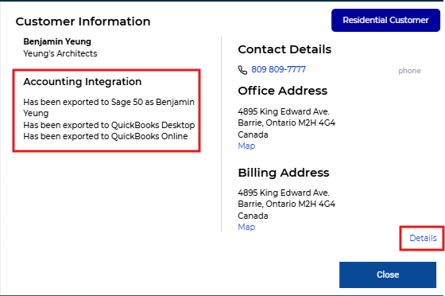This screenshot has width=445, height=296.
Task: Select billing city line Barrie, Ontario M2H 4G4
Action: click(286, 204)
